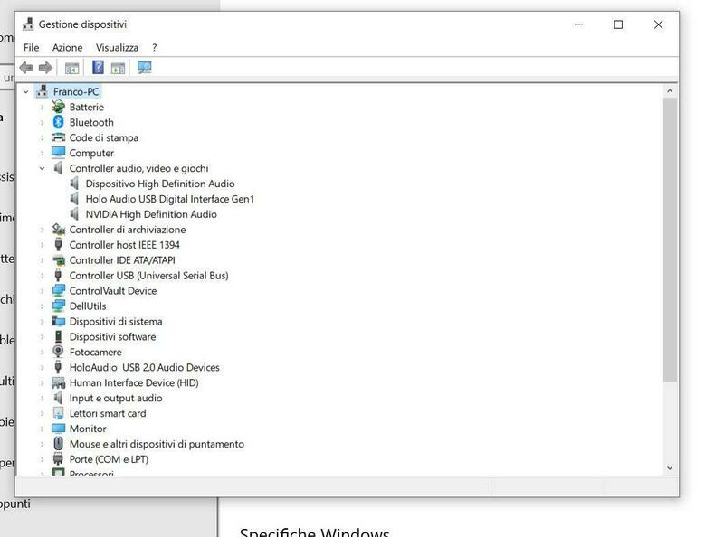Click the Lettori smart card icon
Viewport: 724px width, 537px height.
coord(58,413)
